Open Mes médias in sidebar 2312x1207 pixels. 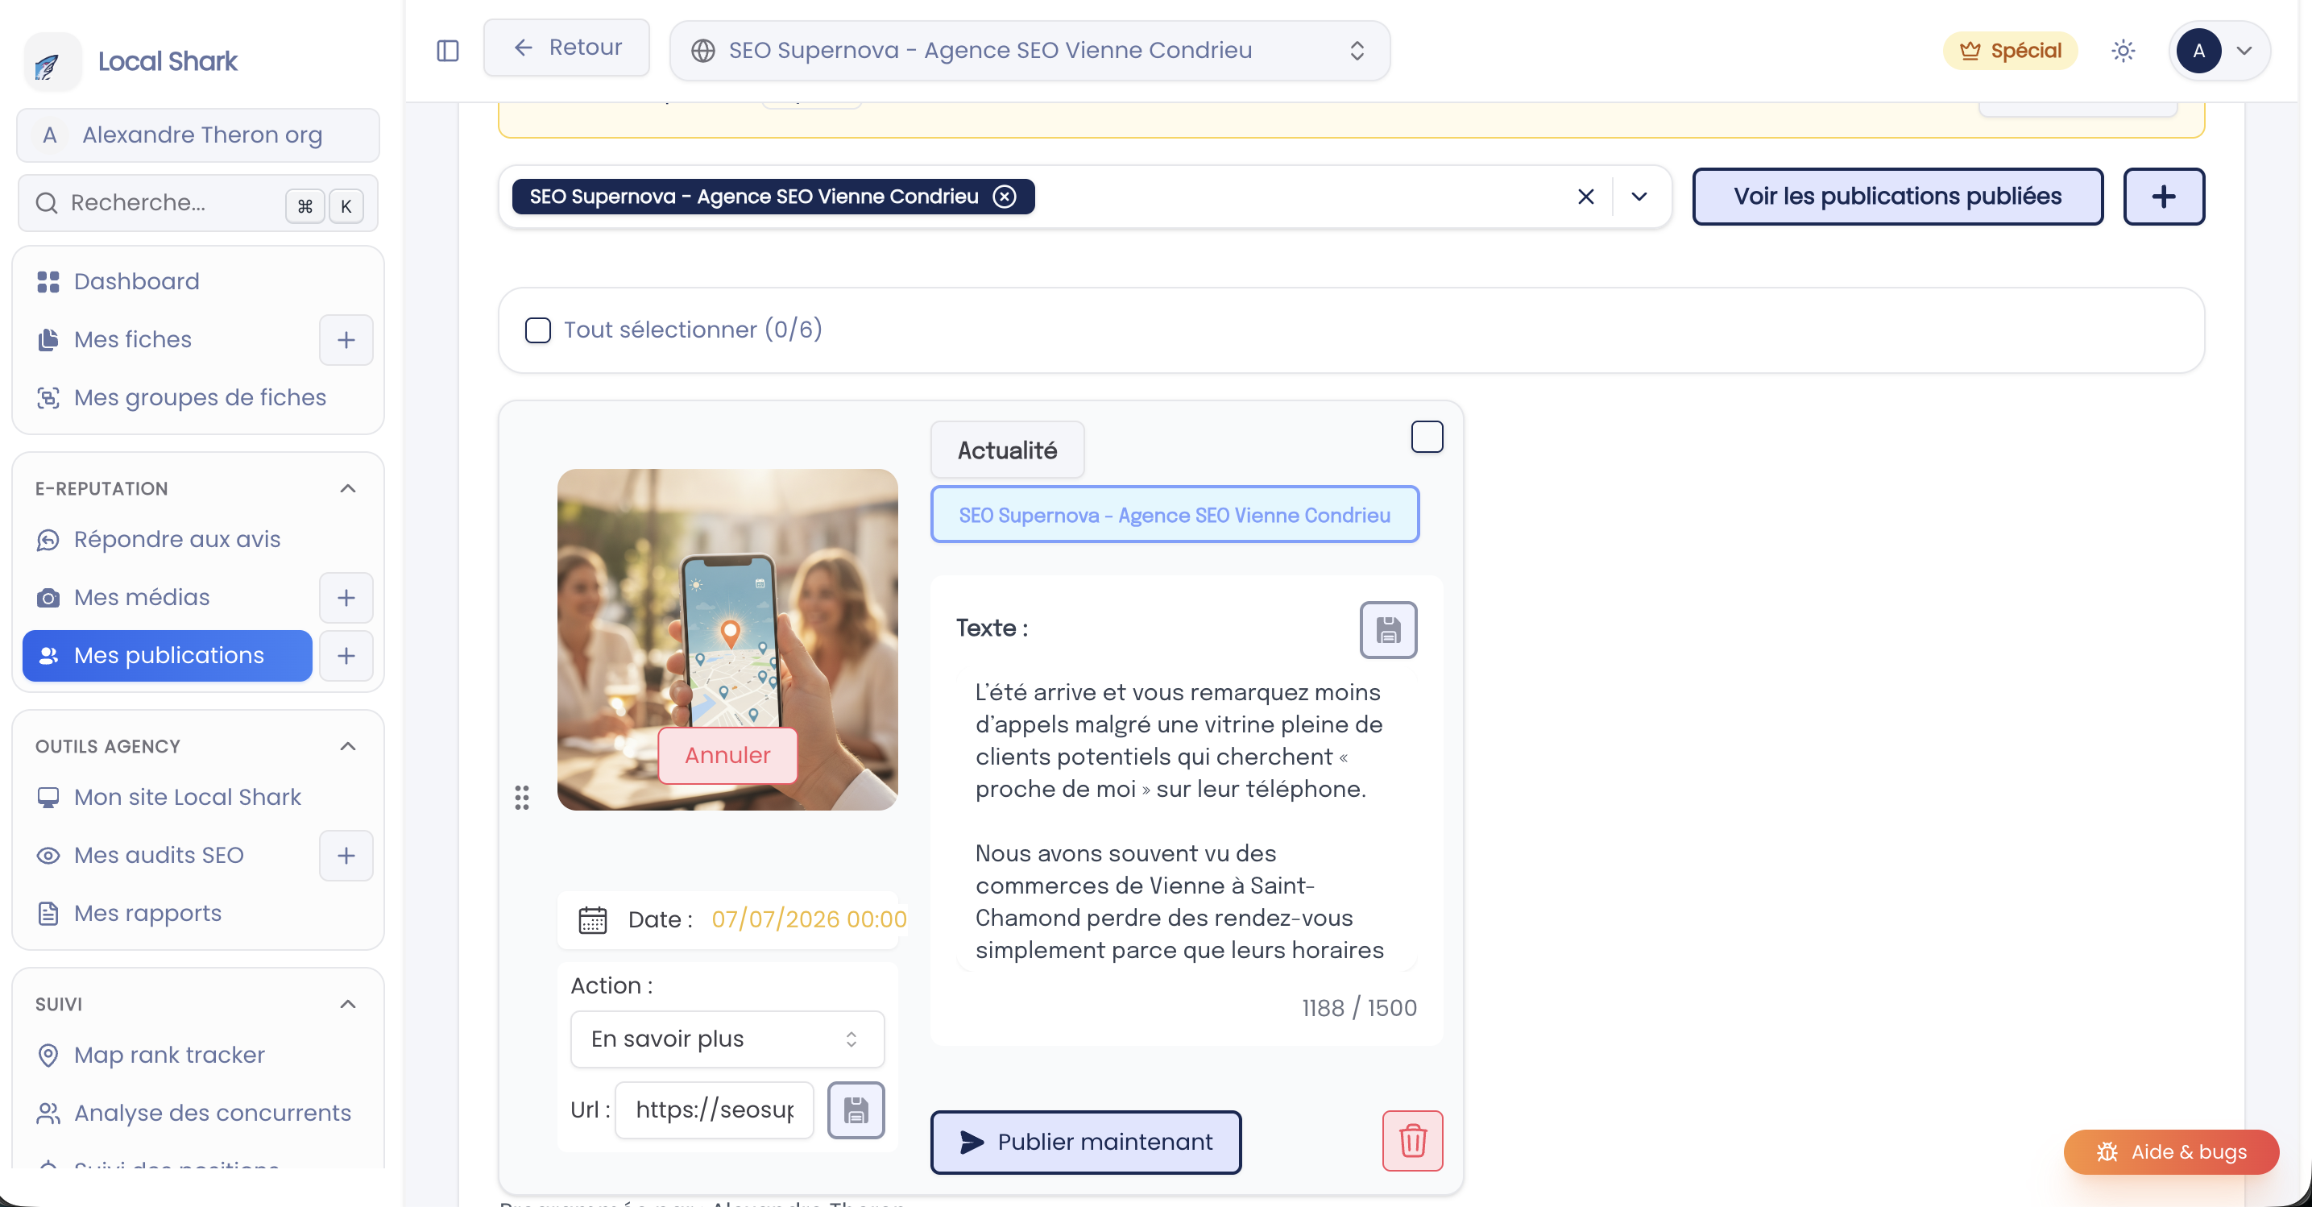tap(141, 598)
